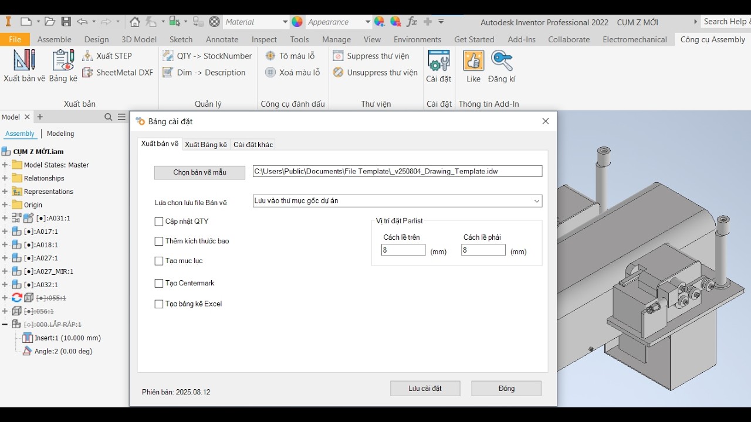Run the Xuất STEP export command
The width and height of the screenshot is (751, 422).
pyautogui.click(x=107, y=56)
